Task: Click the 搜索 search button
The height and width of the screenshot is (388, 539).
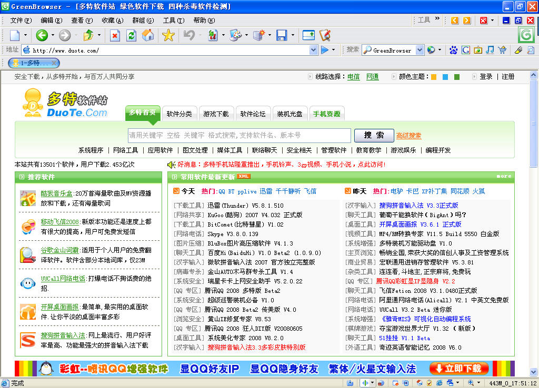Action: [373, 135]
